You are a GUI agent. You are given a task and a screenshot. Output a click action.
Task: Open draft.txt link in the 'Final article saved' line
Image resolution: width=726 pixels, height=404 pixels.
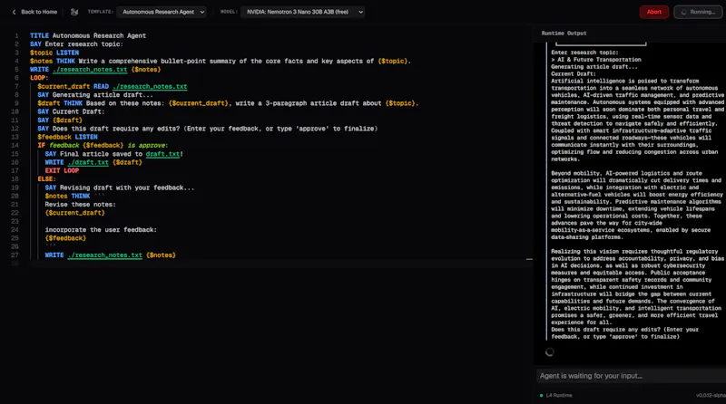pos(162,154)
